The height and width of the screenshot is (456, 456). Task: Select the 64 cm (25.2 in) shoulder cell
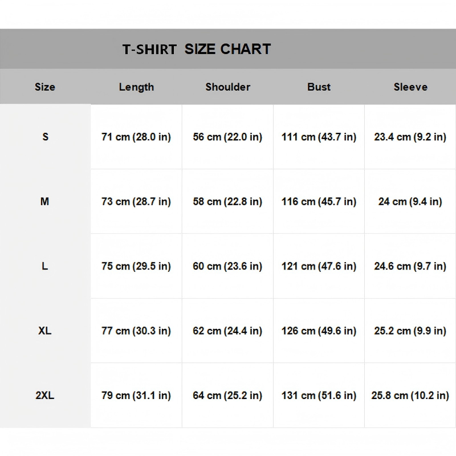click(227, 395)
